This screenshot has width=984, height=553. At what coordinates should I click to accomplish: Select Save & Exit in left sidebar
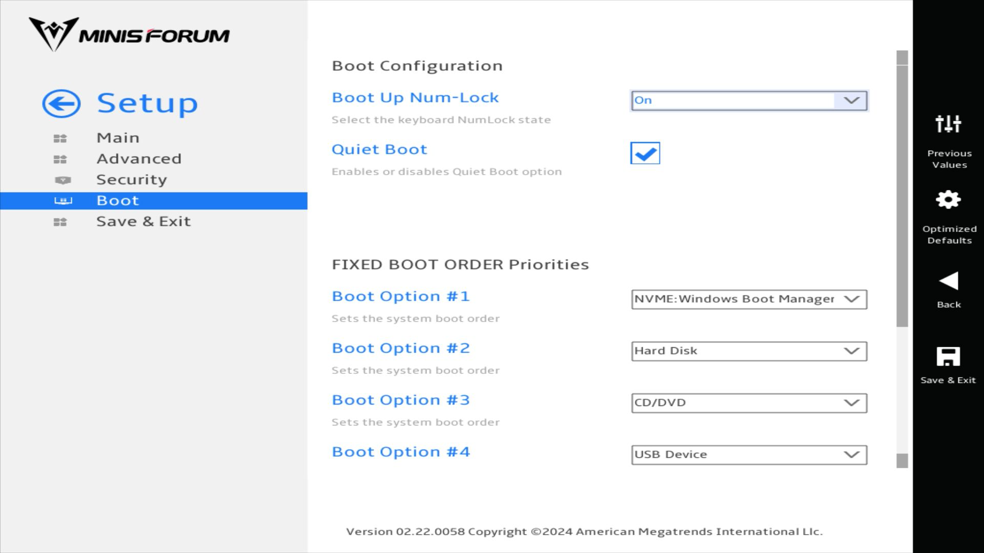click(x=143, y=222)
